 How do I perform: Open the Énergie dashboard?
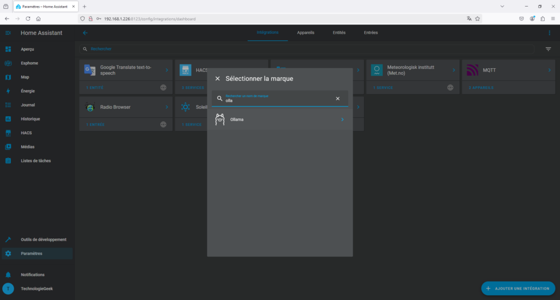click(27, 91)
